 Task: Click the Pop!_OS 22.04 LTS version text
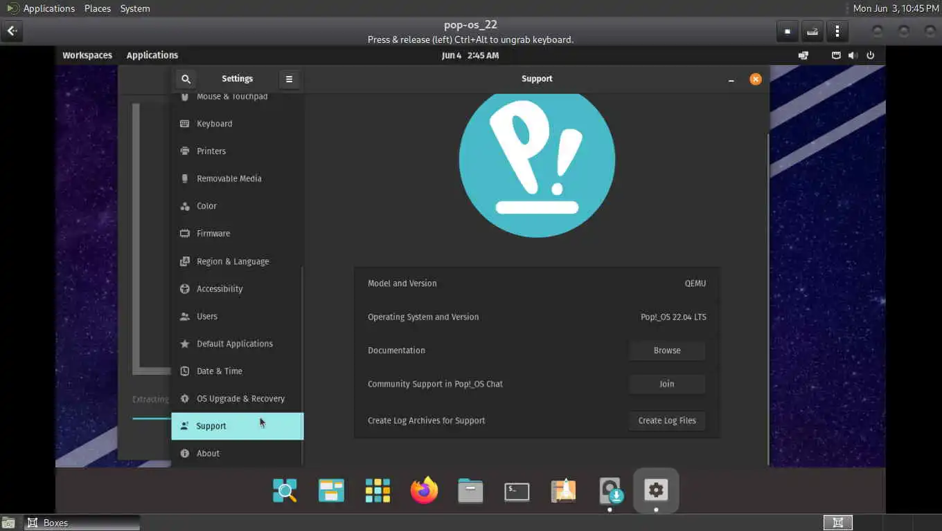coord(673,317)
